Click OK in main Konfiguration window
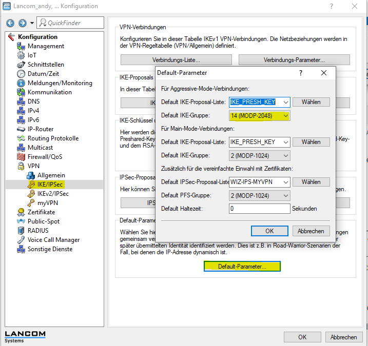 [302, 337]
